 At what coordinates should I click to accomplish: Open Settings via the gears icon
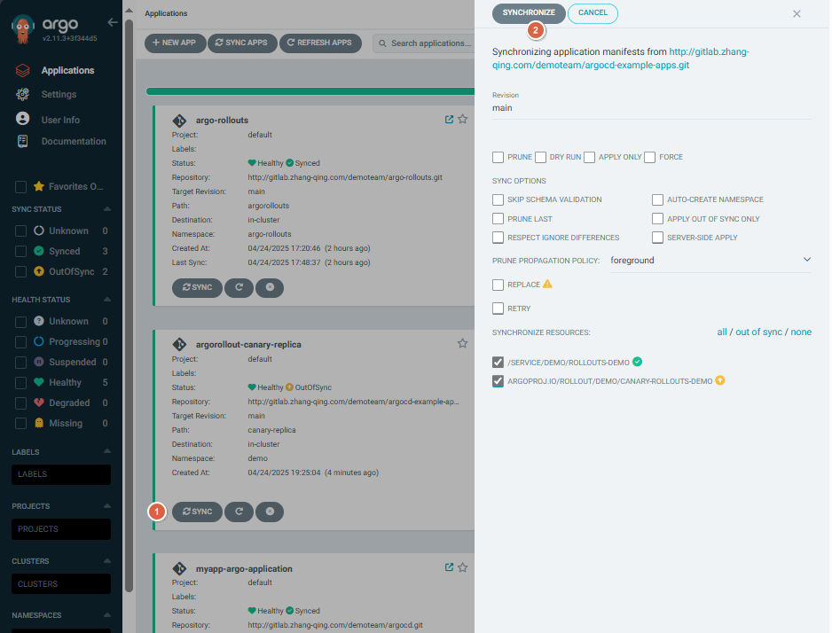[22, 94]
